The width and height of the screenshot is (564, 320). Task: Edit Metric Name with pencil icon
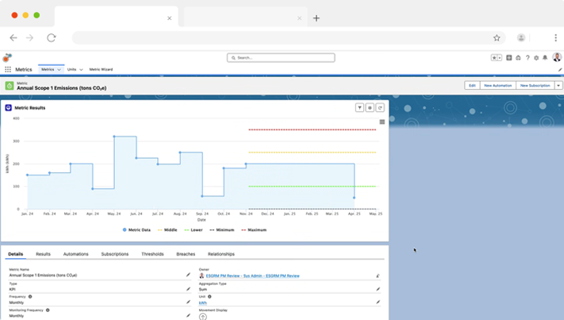click(x=188, y=276)
